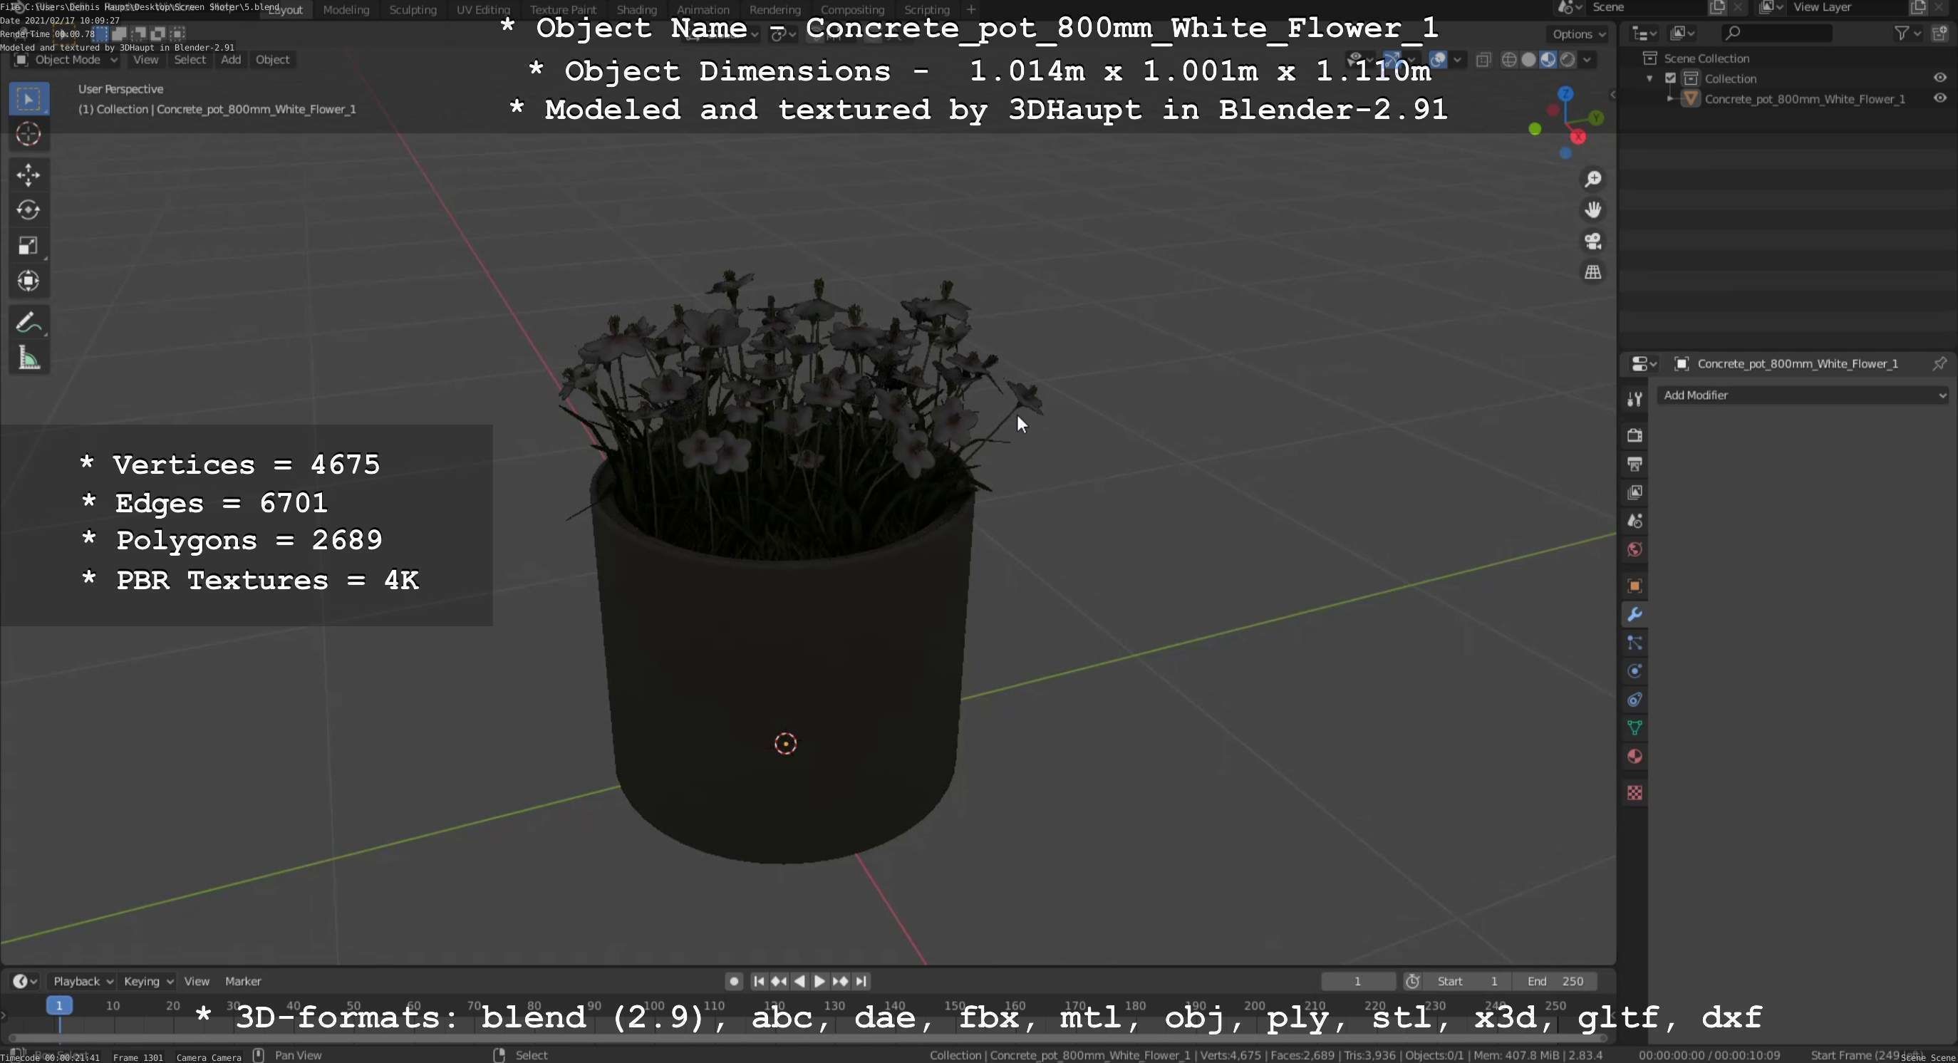The height and width of the screenshot is (1063, 1958).
Task: Open Object Constraints properties tab
Action: coord(1635,700)
